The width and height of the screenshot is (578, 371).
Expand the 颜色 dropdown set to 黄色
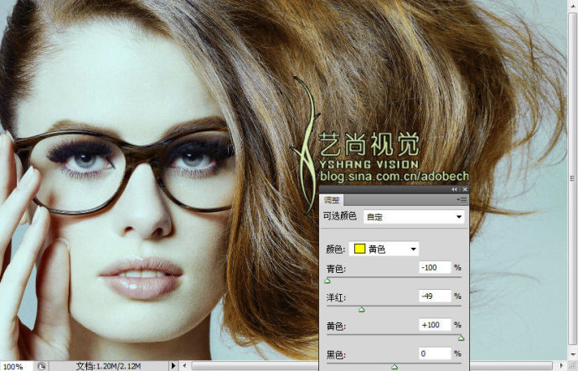(x=384, y=249)
